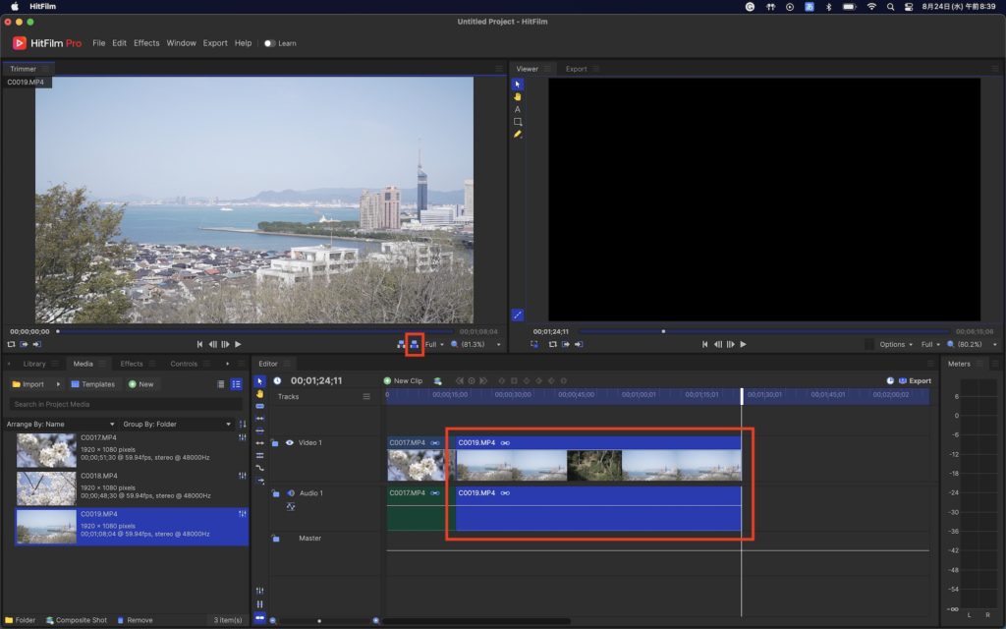Select the Hand tool in Viewer toolbar

(518, 96)
